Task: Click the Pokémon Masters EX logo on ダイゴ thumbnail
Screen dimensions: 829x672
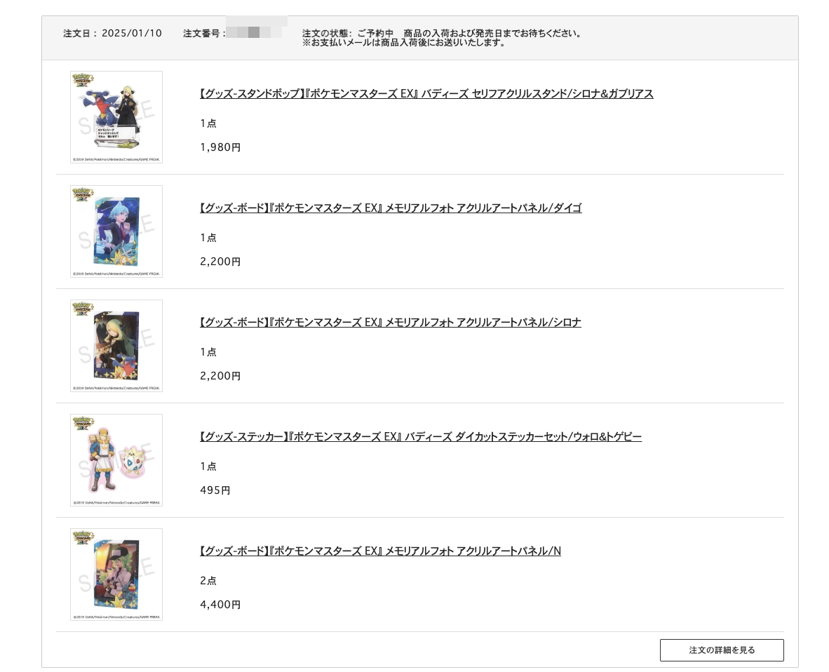Action: click(x=83, y=194)
